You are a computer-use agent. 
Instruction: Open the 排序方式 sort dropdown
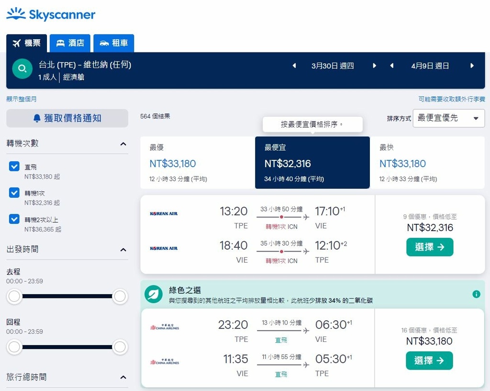pyautogui.click(x=448, y=118)
